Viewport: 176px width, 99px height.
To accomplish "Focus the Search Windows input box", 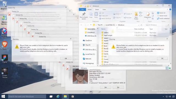I will coord(157,25).
